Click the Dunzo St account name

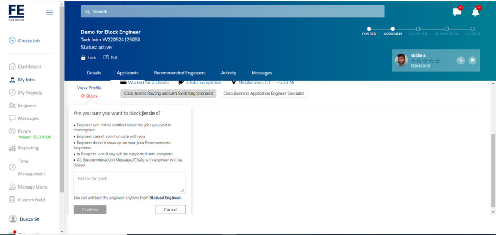click(x=30, y=219)
